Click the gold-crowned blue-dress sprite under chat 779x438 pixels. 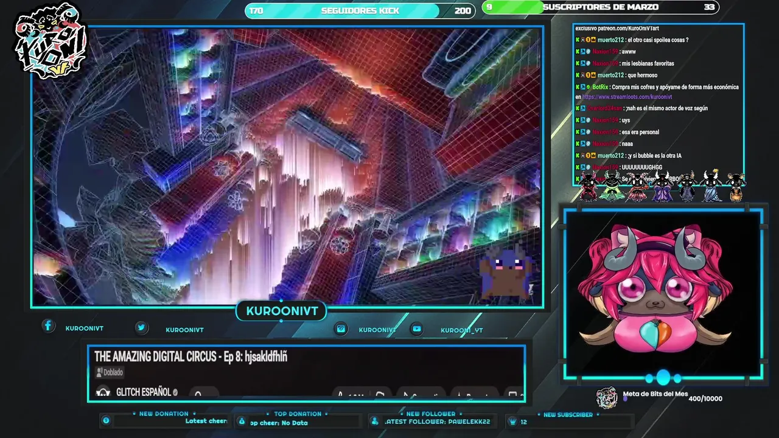tap(711, 187)
